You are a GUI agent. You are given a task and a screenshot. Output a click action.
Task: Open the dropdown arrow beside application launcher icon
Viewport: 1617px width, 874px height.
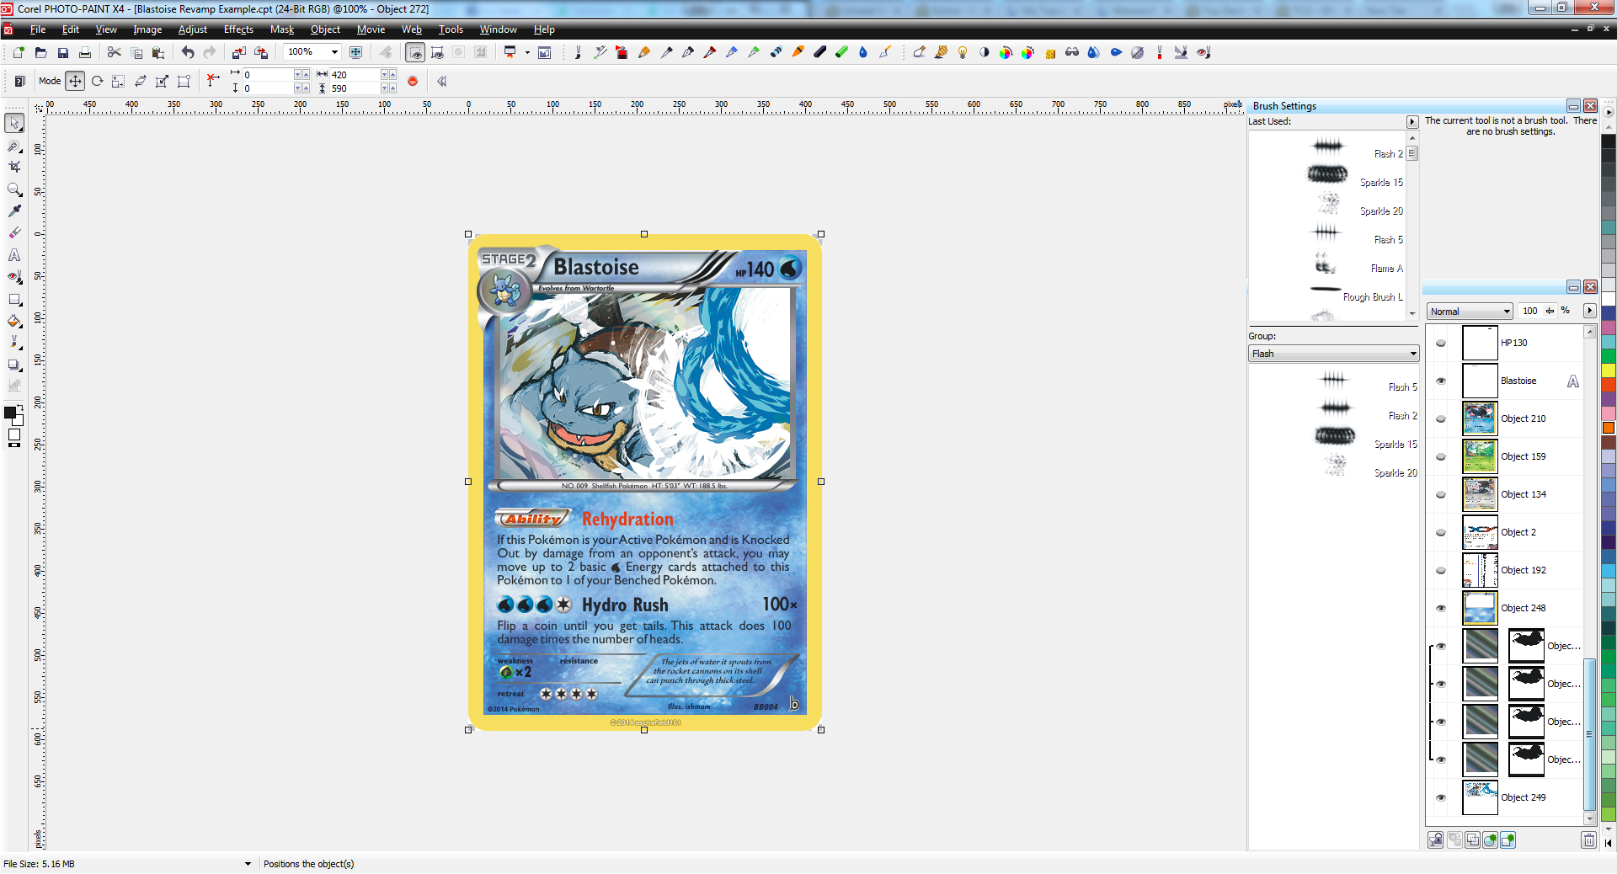[x=528, y=52]
